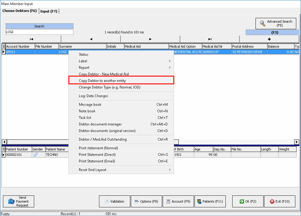Image resolution: width=301 pixels, height=216 pixels.
Task: Click the plus add record button
Action: [269, 39]
